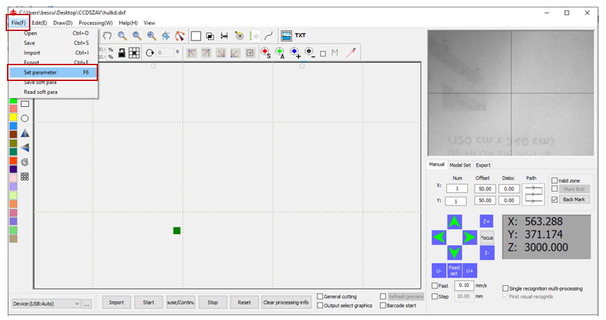Click the red mark point S icon
This screenshot has height=320, width=606.
(x=265, y=52)
